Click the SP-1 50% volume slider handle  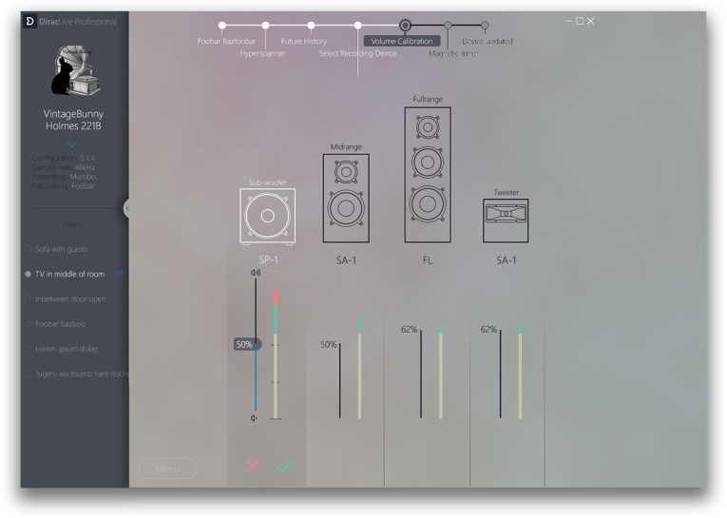[x=247, y=344]
